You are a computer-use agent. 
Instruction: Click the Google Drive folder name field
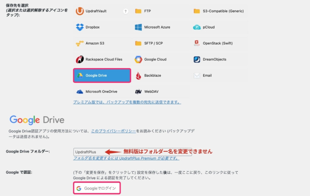133,152
